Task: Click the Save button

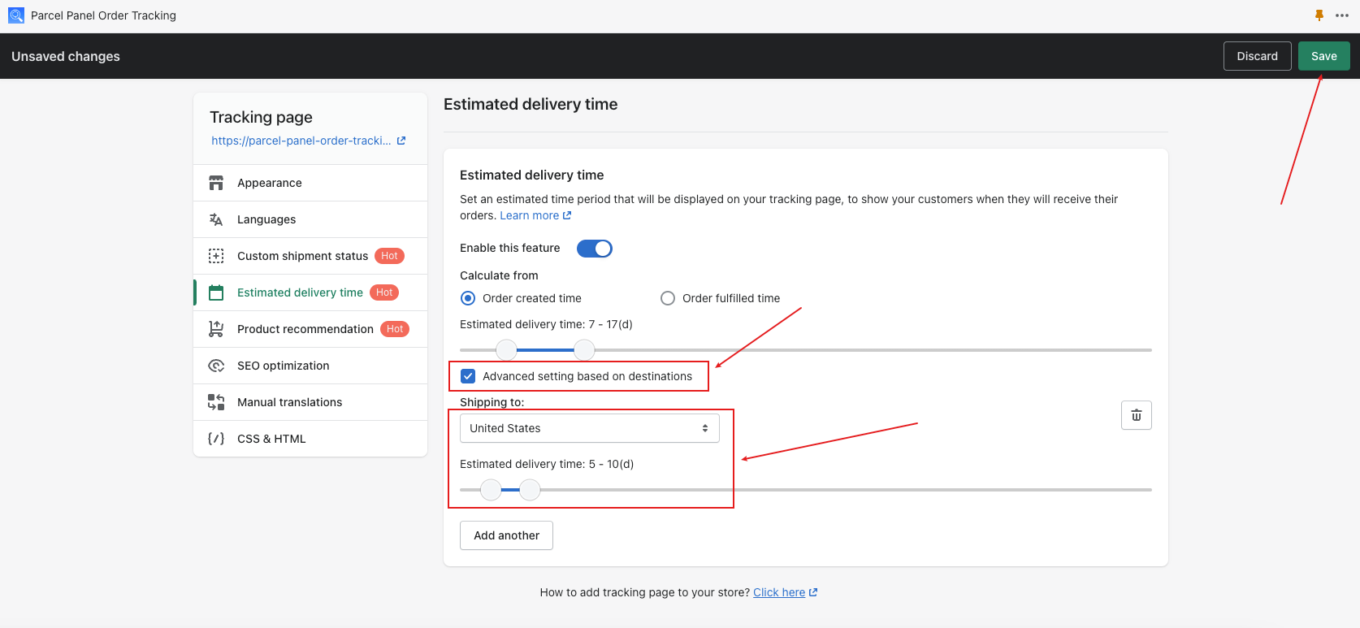Action: pos(1324,56)
